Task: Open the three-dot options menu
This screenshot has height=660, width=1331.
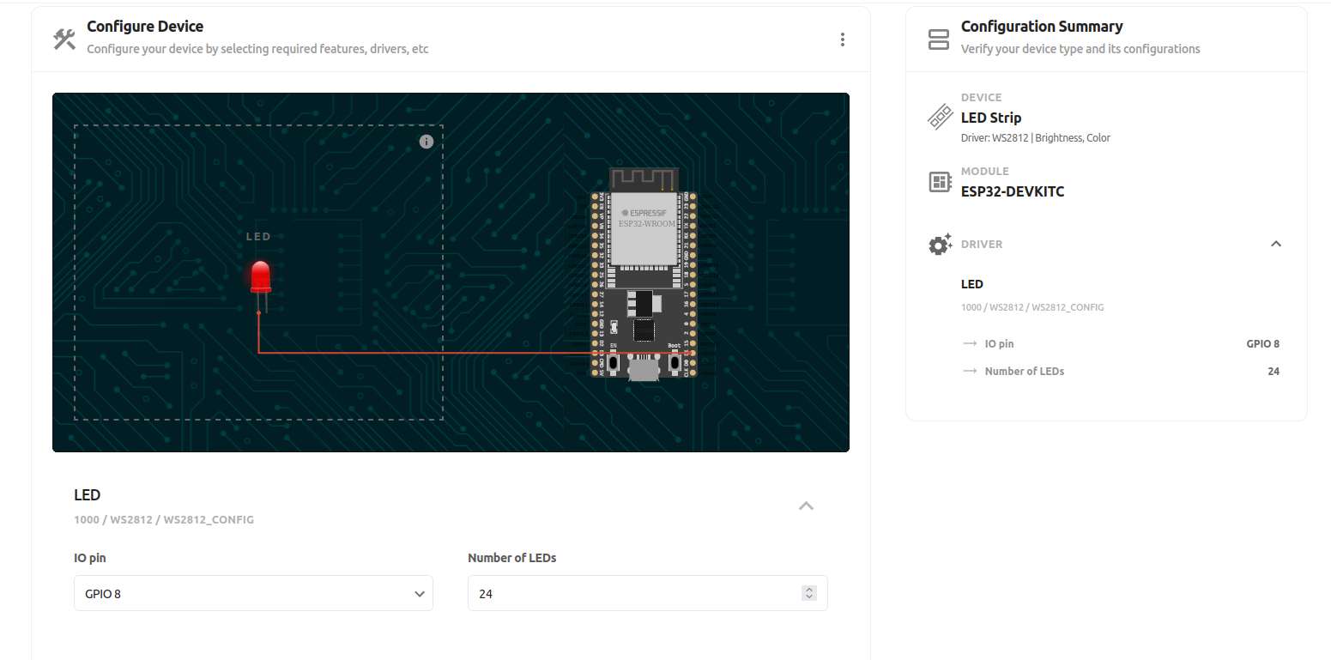Action: tap(843, 39)
